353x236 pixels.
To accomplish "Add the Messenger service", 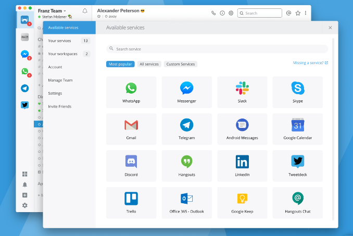I will [x=186, y=92].
